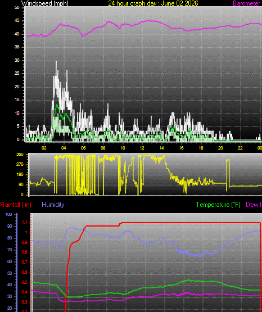Viewport: 262px width, 312px height.
Task: Click the 1.1 rainfall axis value
Action: pos(24,222)
